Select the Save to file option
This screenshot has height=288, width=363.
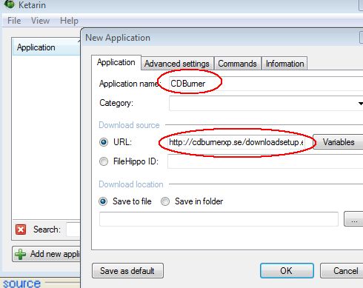click(103, 201)
